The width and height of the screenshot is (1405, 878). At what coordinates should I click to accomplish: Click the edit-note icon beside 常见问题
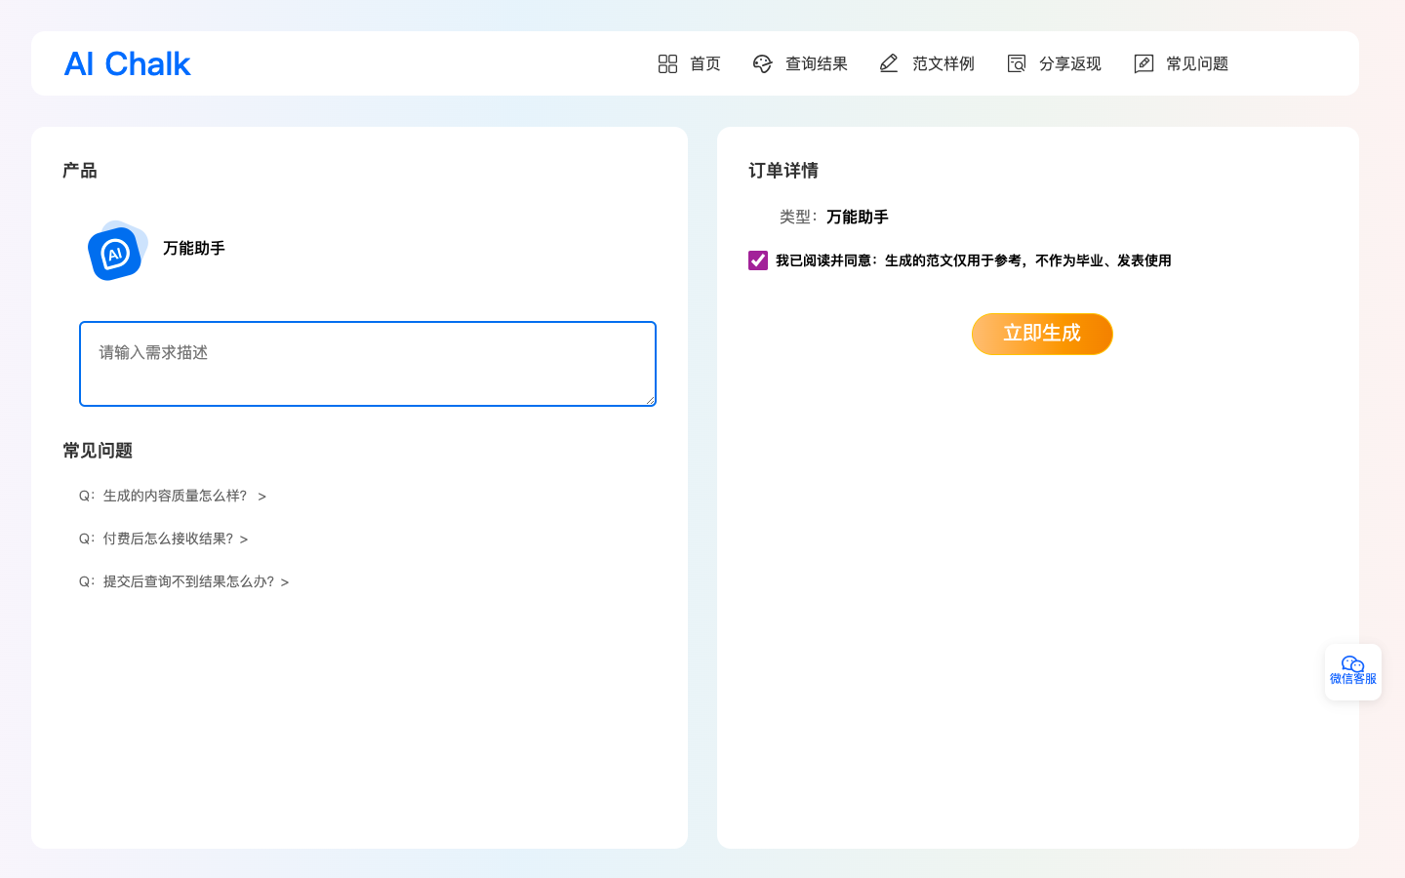point(1144,63)
